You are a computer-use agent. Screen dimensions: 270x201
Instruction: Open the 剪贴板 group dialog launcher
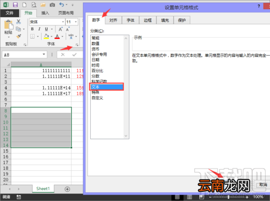click(25, 44)
